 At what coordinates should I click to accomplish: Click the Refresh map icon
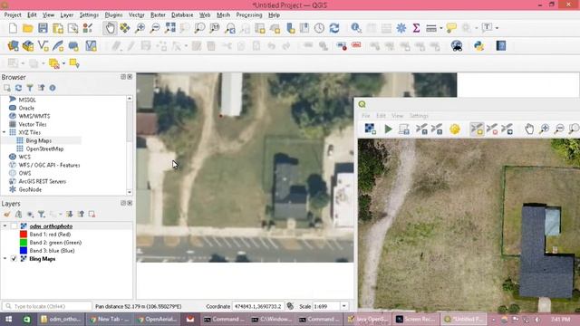pos(334,28)
